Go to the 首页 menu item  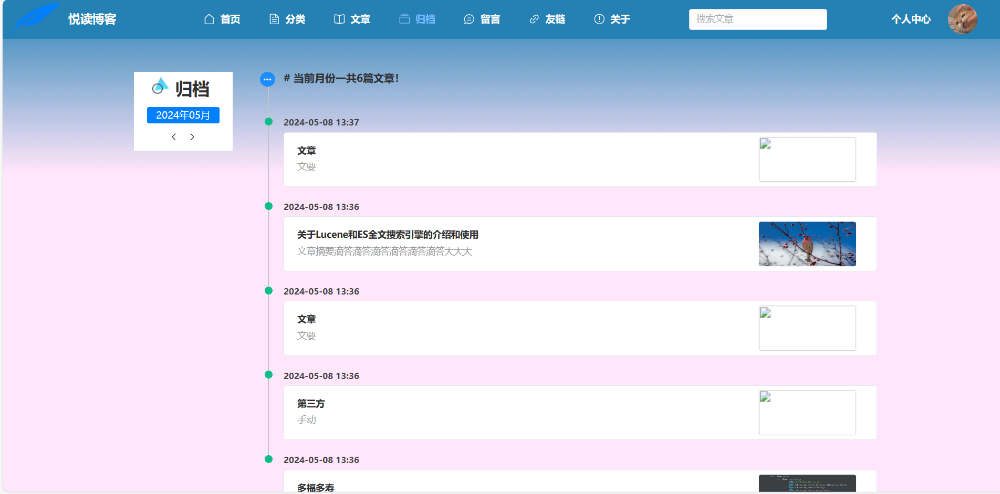pos(230,19)
